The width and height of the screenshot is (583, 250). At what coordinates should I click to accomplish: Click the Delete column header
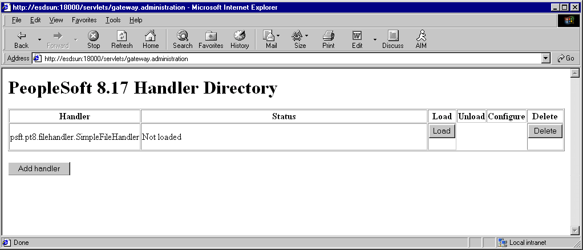[545, 116]
